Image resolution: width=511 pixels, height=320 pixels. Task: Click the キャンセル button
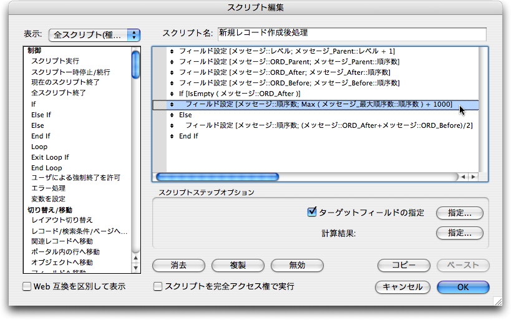402,287
